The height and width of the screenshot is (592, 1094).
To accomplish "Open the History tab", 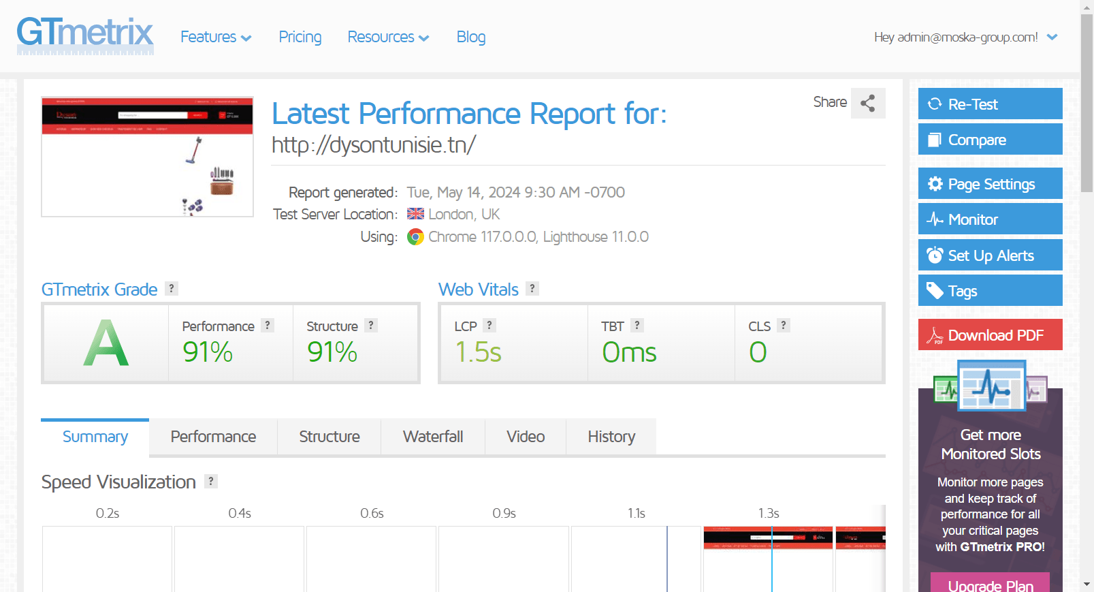I will 611,437.
